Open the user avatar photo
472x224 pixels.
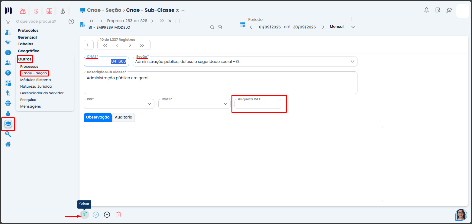(x=461, y=215)
